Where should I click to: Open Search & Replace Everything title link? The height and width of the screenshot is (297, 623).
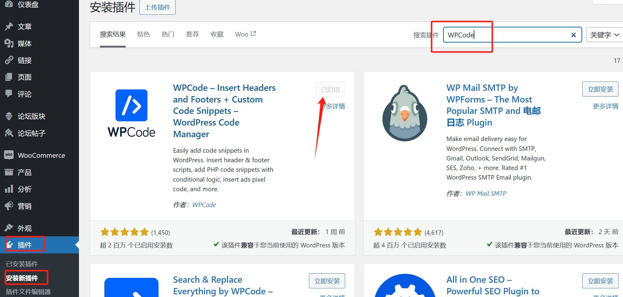(223, 285)
